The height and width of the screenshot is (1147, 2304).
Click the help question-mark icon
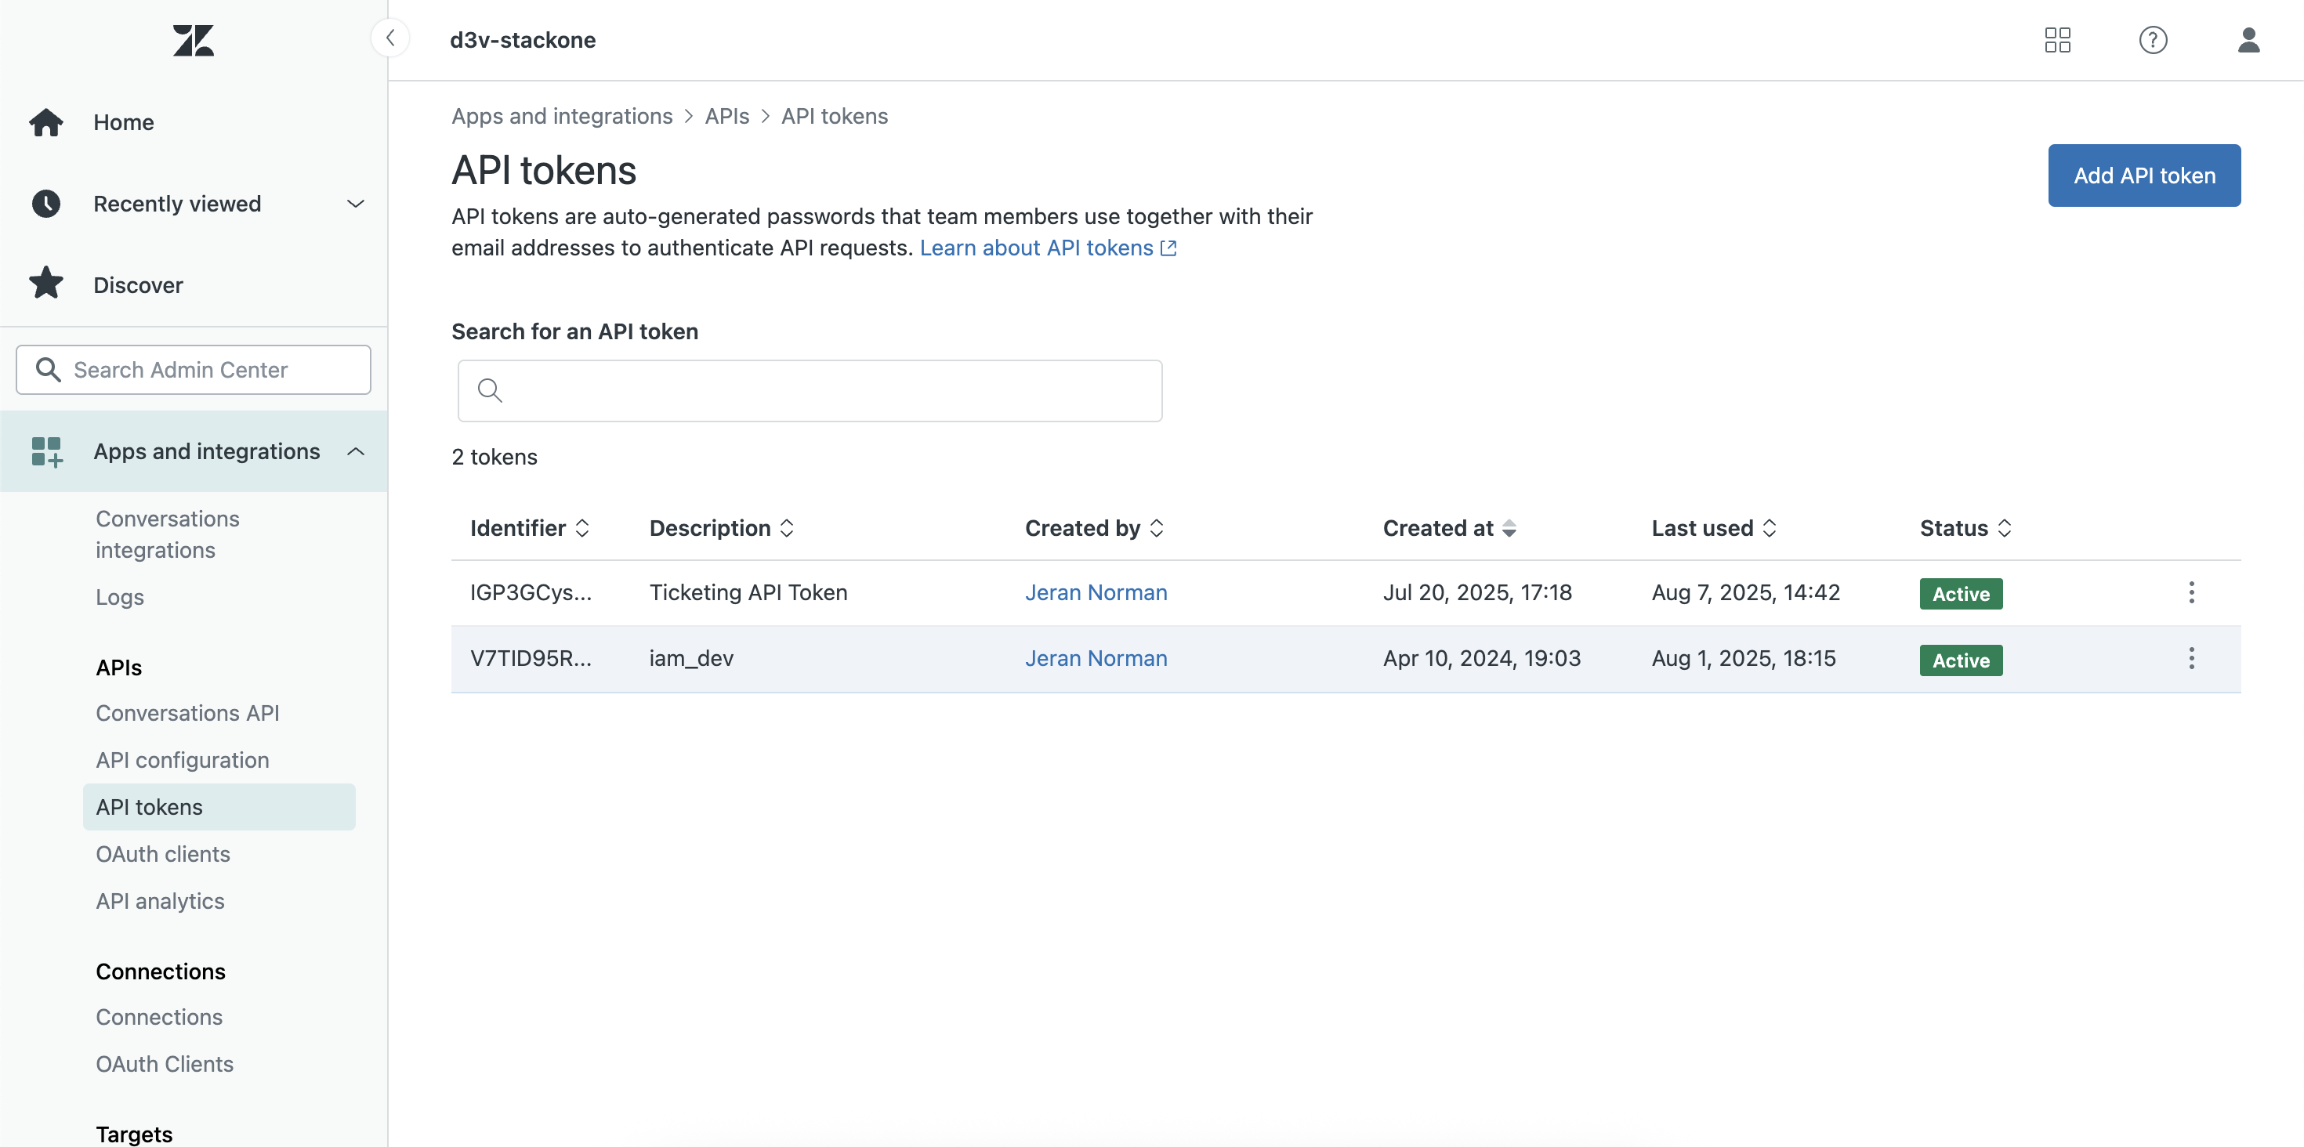coord(2153,40)
